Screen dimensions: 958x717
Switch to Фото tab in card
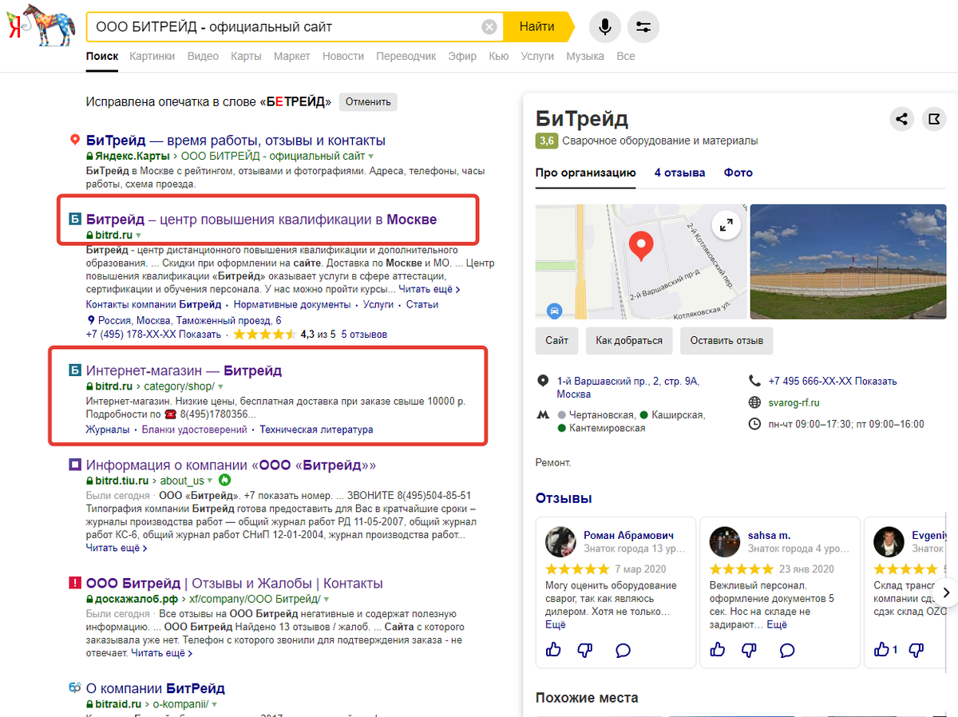(x=738, y=172)
